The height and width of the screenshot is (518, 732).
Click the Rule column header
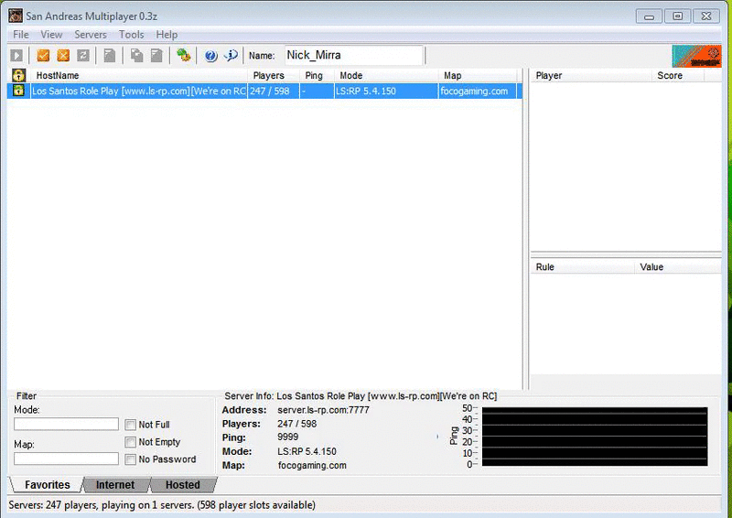point(582,266)
